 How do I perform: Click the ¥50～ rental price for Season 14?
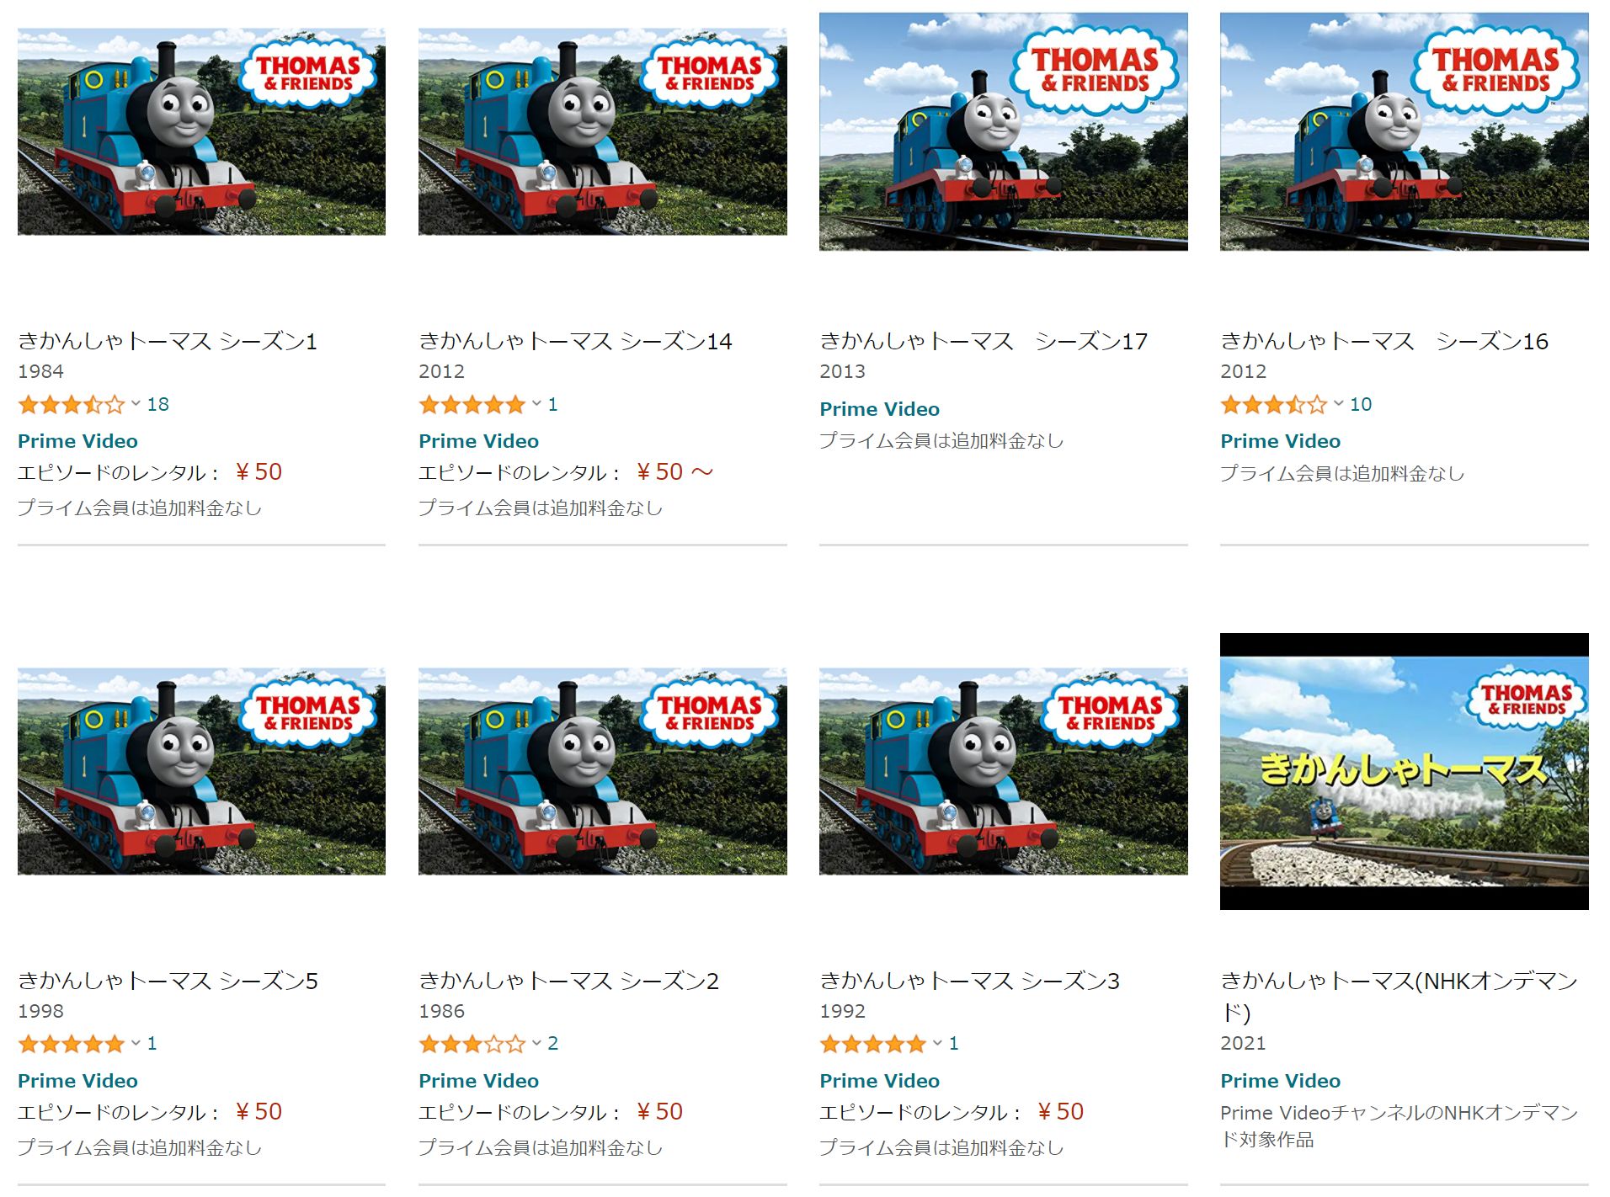click(674, 472)
